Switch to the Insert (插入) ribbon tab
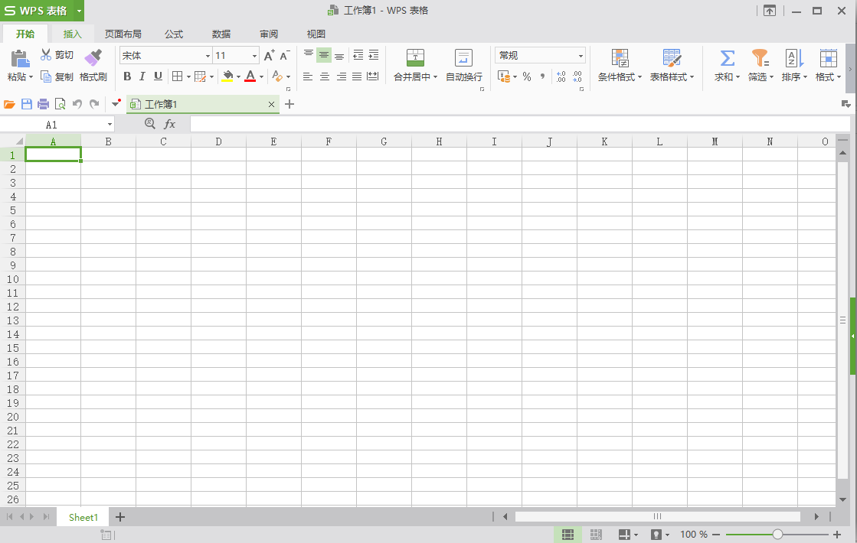The width and height of the screenshot is (857, 543). tap(72, 34)
